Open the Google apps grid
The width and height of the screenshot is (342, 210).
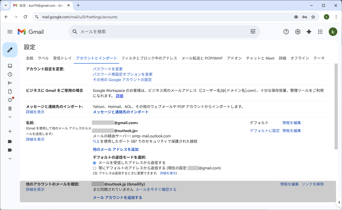pos(320,32)
